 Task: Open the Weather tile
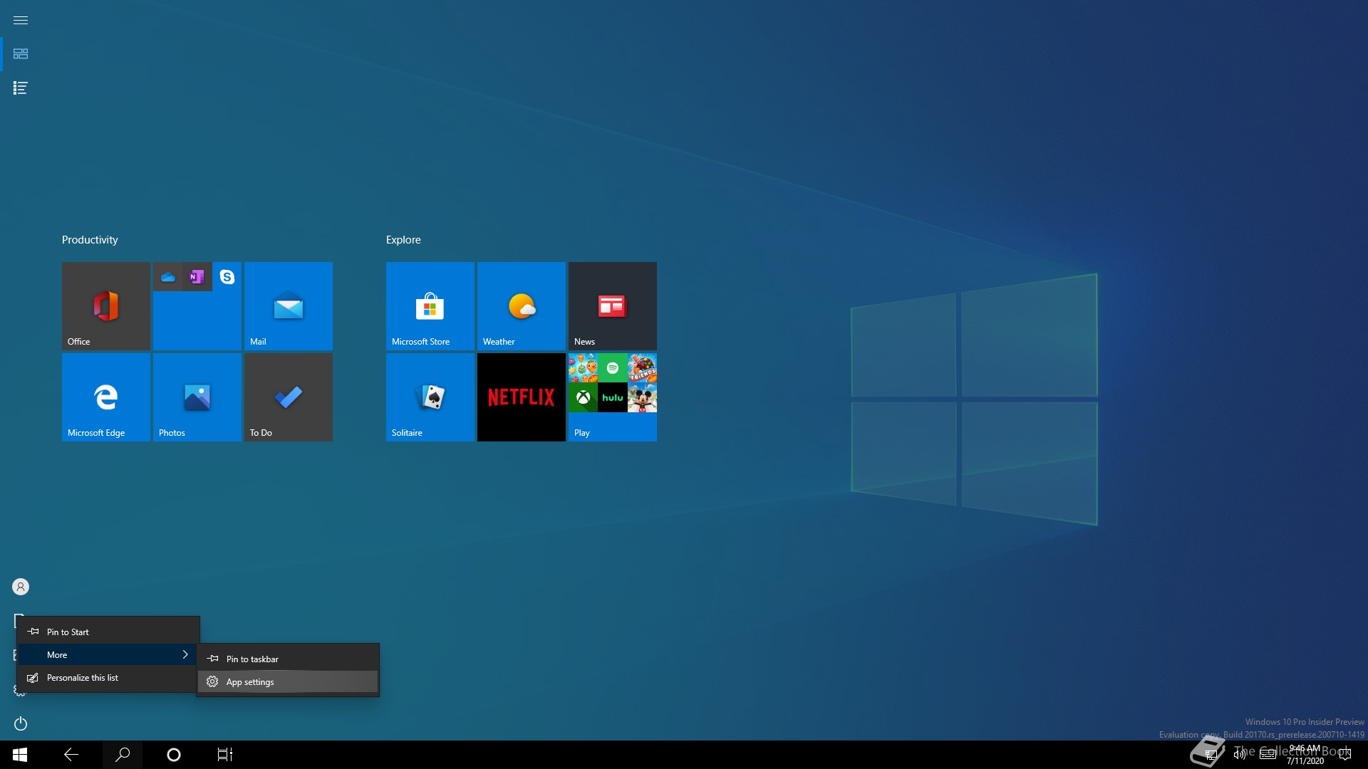(522, 306)
